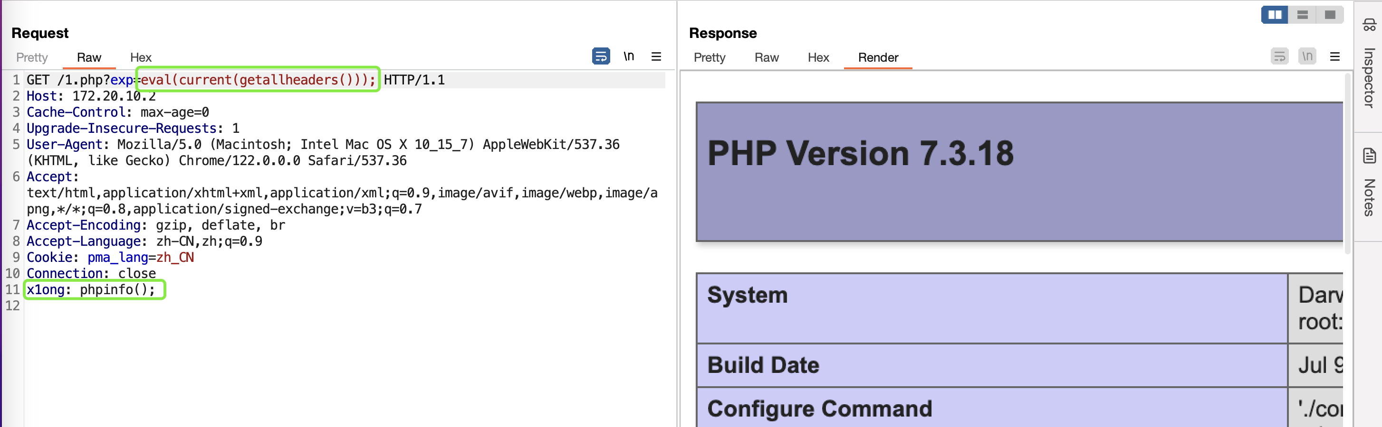Select the Response Hex tab
This screenshot has height=427, width=1382.
(818, 57)
